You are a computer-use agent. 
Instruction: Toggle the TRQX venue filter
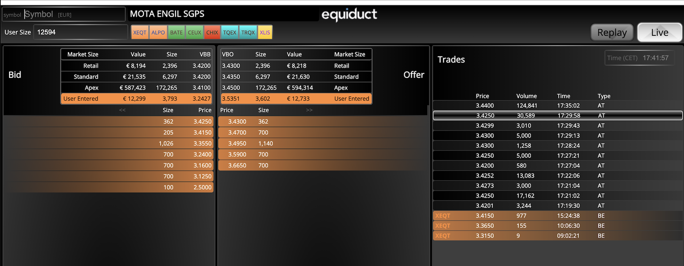pyautogui.click(x=248, y=32)
